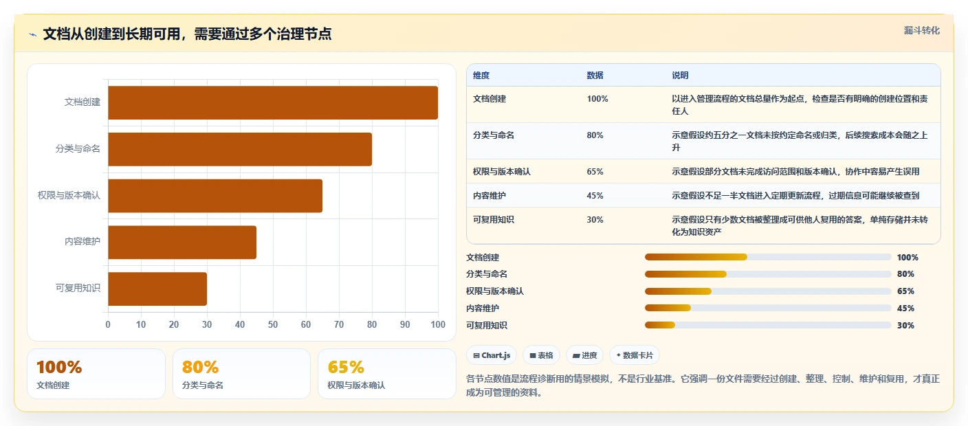Viewport: 968px width, 426px height.
Task: Select the 内容维护 progress bar
Action: [768, 309]
